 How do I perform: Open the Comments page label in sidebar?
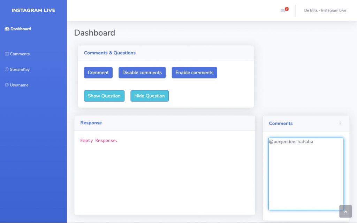click(20, 54)
